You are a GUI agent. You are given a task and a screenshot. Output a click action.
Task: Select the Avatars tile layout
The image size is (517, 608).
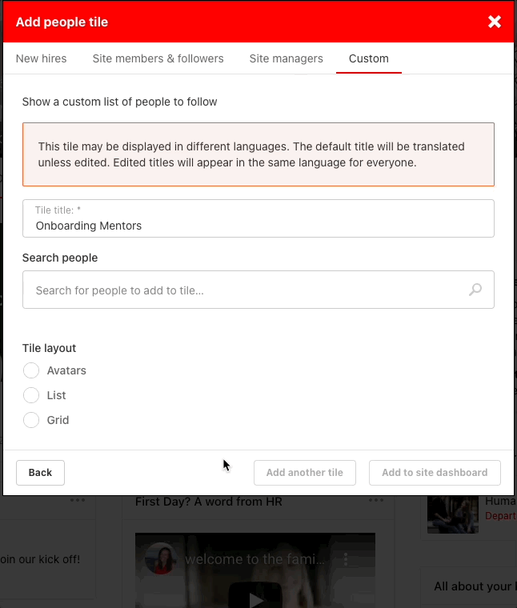31,370
